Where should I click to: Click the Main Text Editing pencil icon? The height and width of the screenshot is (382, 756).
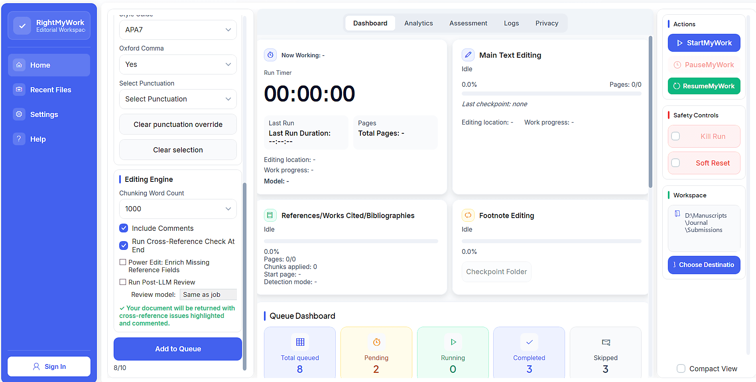[468, 55]
